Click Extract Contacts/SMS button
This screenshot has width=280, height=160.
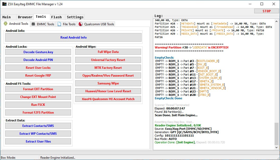[38, 126]
